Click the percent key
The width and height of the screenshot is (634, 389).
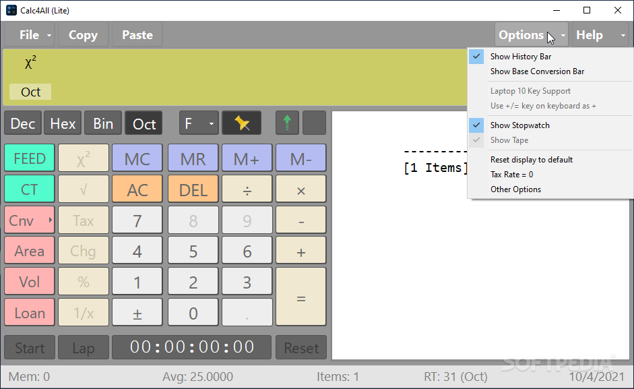[84, 282]
